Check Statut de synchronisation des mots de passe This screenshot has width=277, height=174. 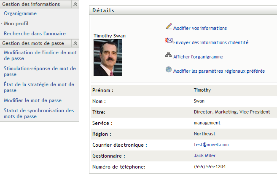[39, 113]
